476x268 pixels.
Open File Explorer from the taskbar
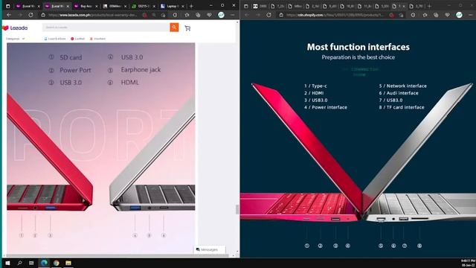pos(68,263)
